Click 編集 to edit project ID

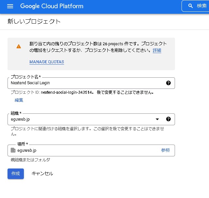click(x=19, y=100)
